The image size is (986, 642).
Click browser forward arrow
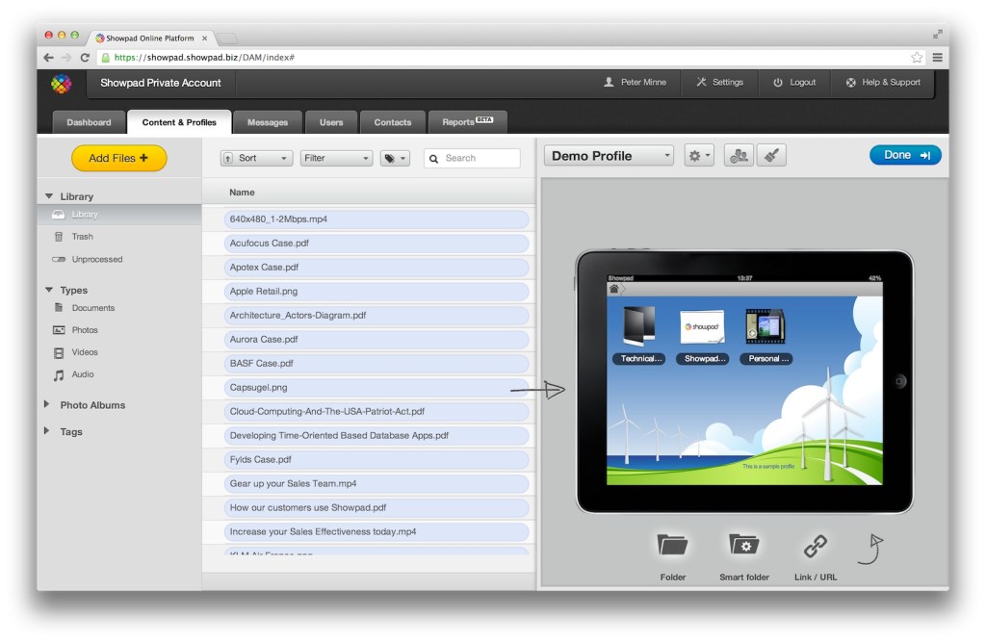[x=66, y=57]
